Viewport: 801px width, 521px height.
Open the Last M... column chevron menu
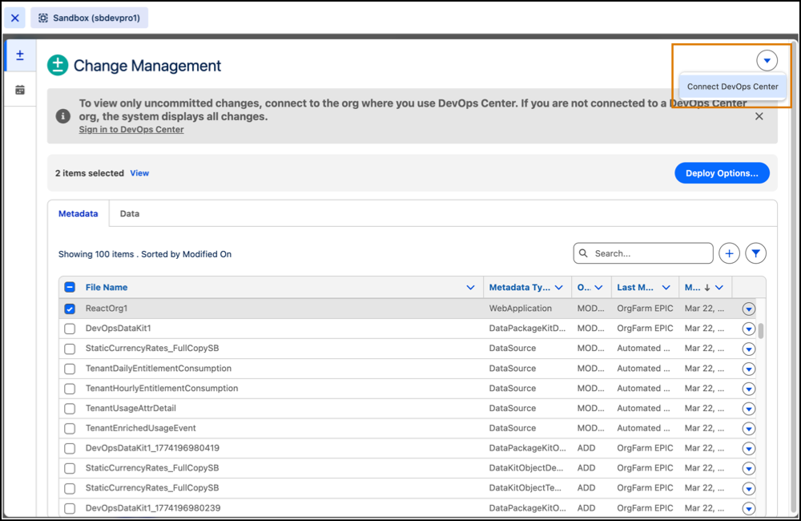tap(666, 287)
